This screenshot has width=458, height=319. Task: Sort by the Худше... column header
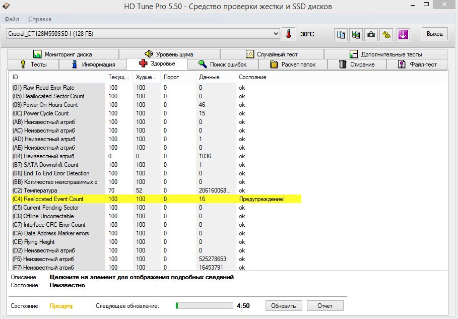click(x=147, y=77)
